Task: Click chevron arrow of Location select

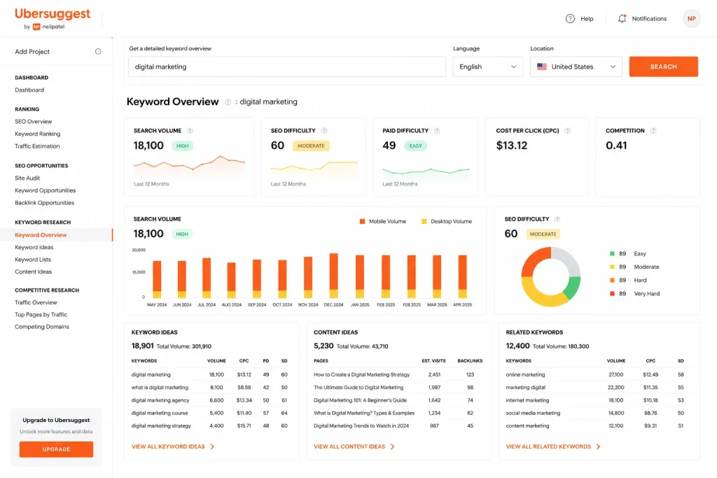Action: (613, 66)
